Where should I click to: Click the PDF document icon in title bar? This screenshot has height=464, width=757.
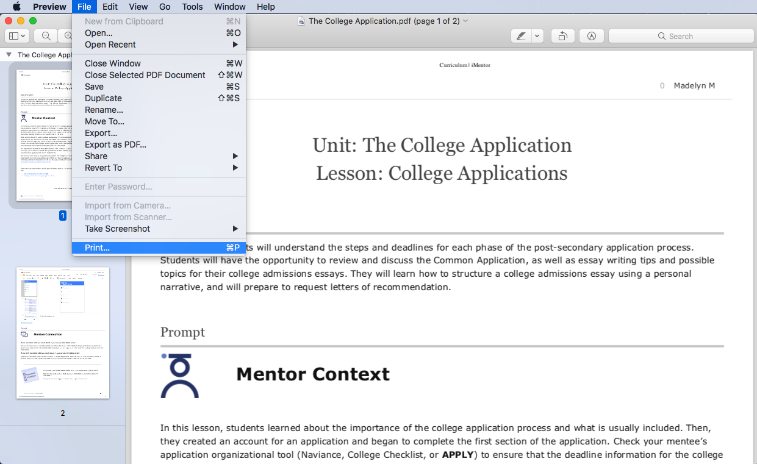tap(301, 21)
